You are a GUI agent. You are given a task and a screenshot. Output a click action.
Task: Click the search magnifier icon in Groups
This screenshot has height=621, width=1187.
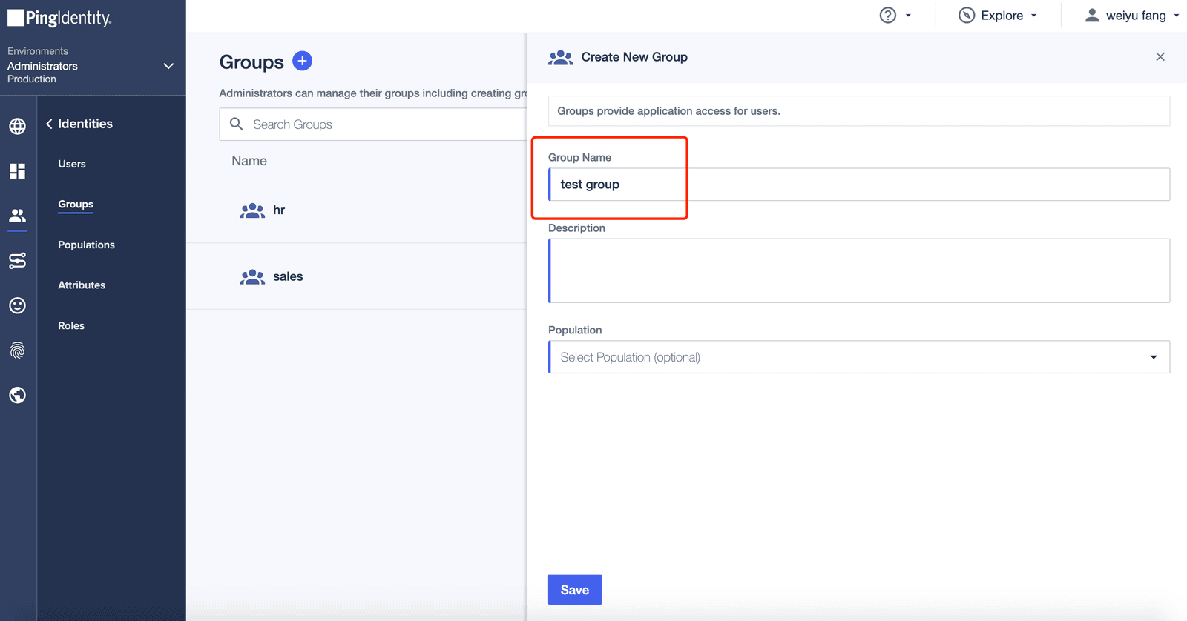[x=237, y=124]
